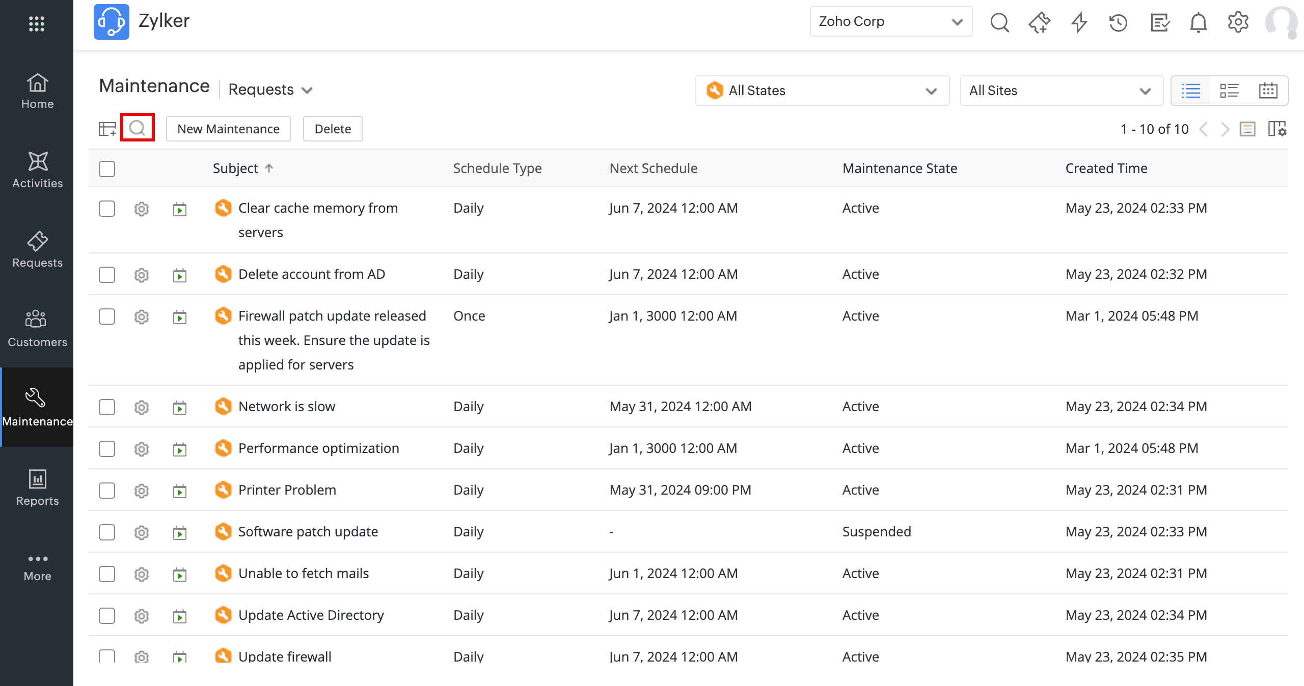Click the maintenance list search icon
Viewport: 1304px width, 686px height.
tap(137, 128)
